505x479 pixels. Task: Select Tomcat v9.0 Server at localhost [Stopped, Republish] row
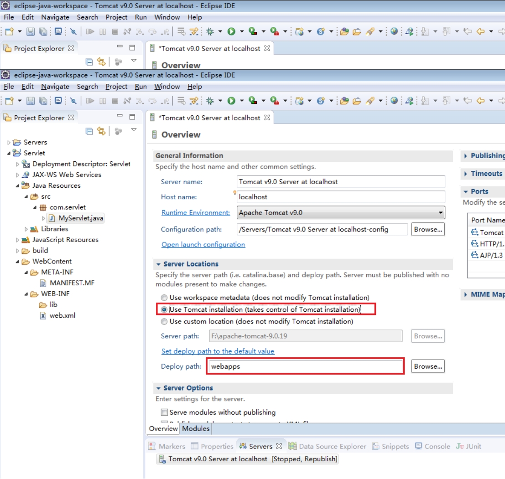click(x=248, y=459)
